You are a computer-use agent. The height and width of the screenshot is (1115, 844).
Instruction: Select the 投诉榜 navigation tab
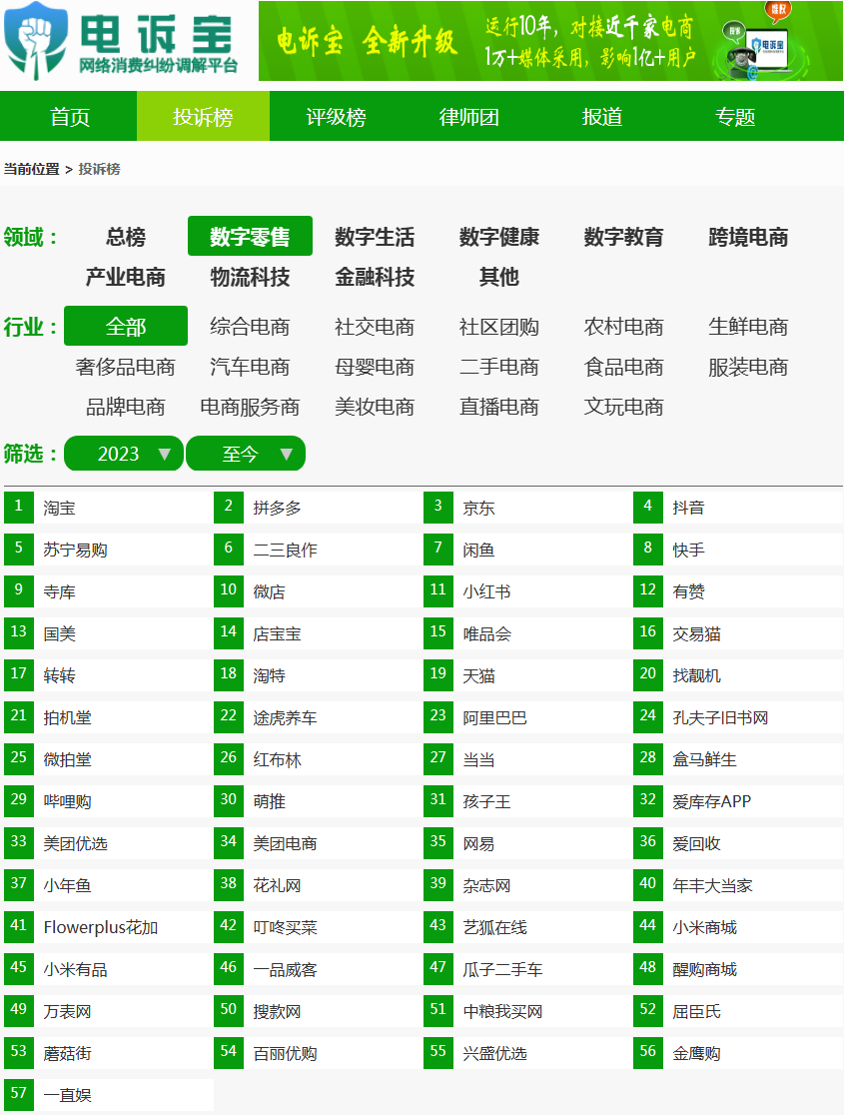203,117
